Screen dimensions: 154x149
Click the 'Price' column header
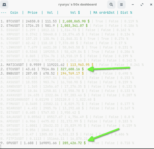point(32,13)
